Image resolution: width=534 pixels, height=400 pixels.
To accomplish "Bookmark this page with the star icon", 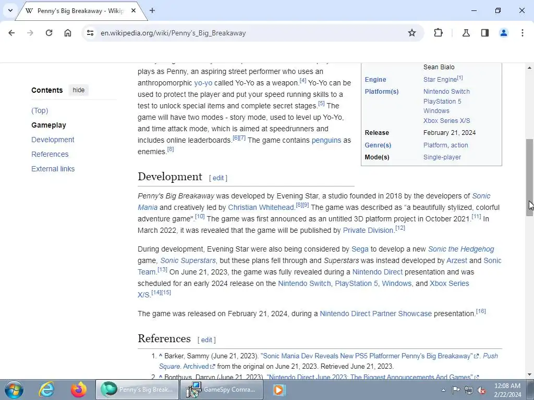I will click(x=412, y=33).
